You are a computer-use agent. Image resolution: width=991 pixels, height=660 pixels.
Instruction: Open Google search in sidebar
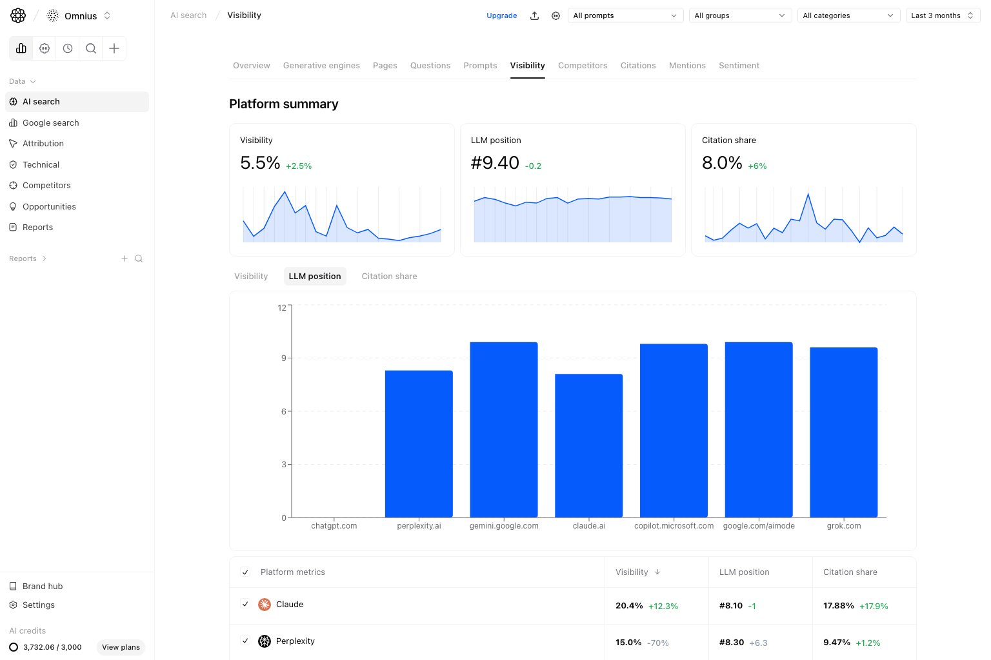point(77,123)
